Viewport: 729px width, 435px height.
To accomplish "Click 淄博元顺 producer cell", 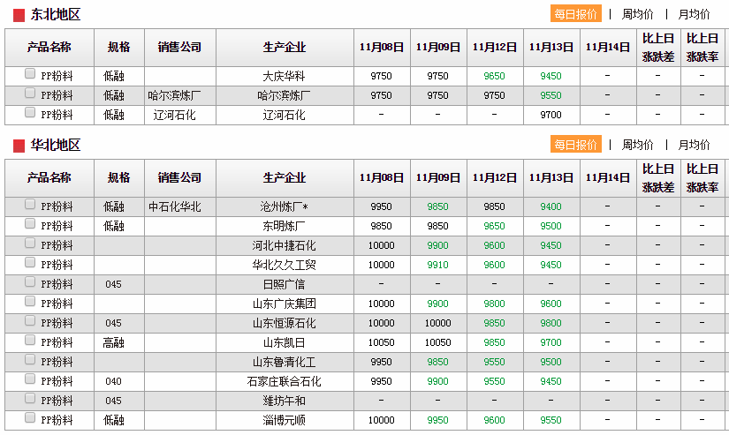I will tap(284, 420).
